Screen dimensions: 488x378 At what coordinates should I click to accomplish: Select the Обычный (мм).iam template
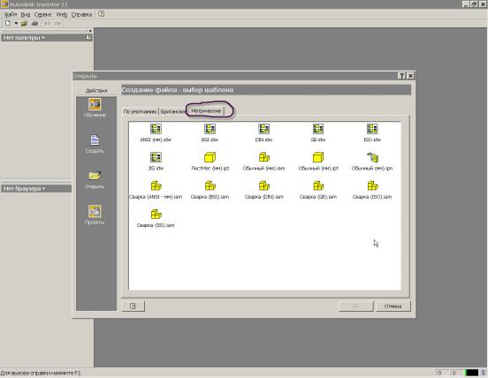coord(264,162)
